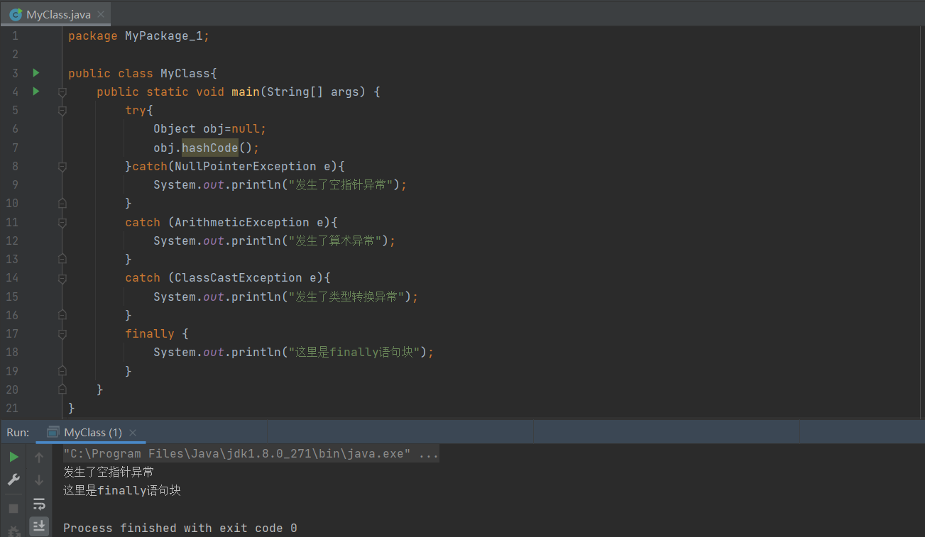Click 'String[] args' parameter in main
Screen dimensions: 925x537
317,92
